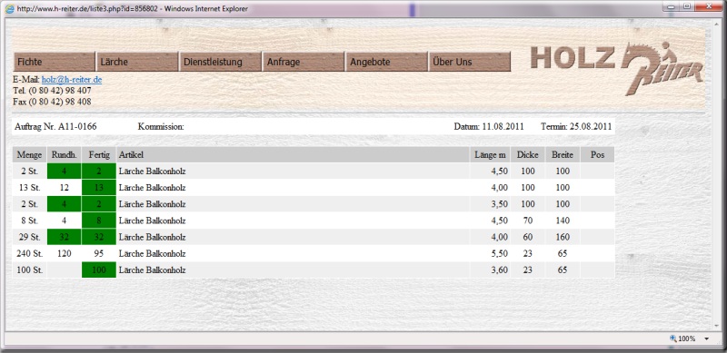
Task: Maximize the Internet Explorer window
Action: click(x=687, y=6)
